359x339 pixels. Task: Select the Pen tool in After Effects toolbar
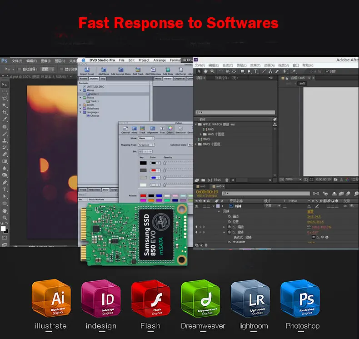pos(249,71)
